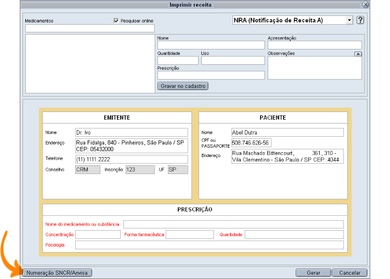The height and width of the screenshot is (279, 390).
Task: Click the medicamentos results list box
Action: pos(90,64)
